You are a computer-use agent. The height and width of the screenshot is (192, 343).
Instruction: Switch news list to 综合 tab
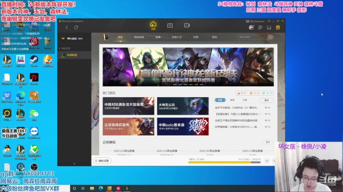[x=232, y=100]
